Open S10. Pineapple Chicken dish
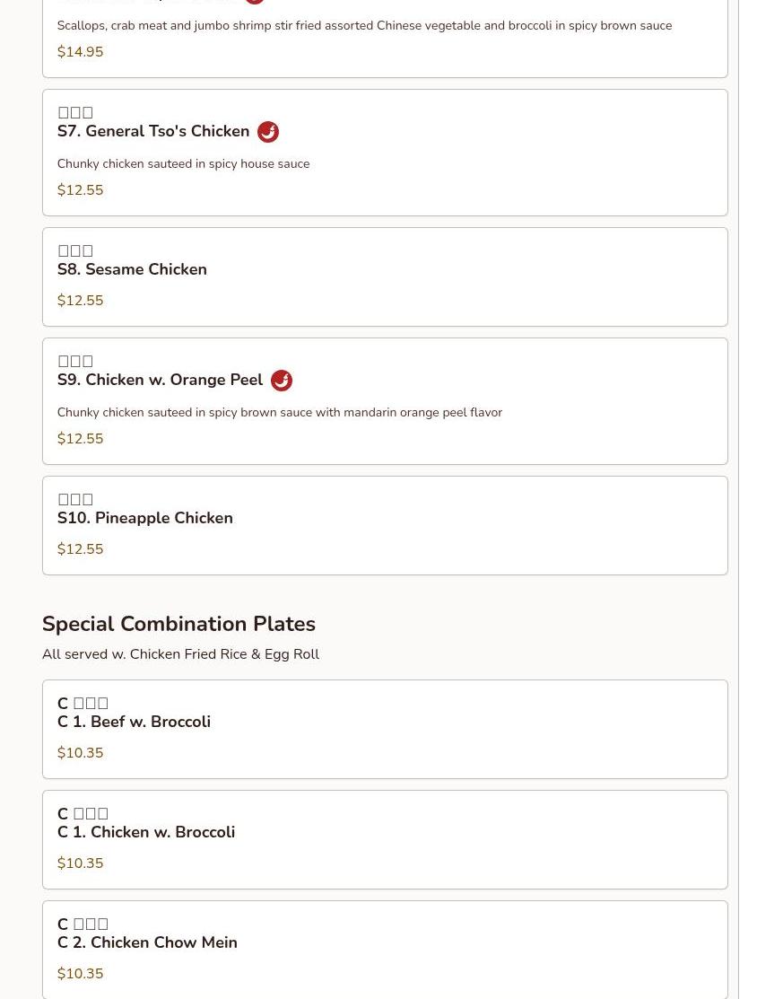757x999 pixels. (145, 518)
